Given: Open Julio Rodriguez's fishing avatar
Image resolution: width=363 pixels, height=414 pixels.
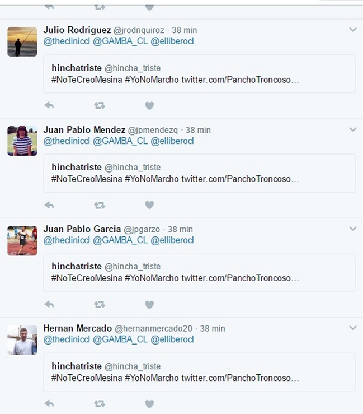Looking at the screenshot, I should tap(22, 41).
